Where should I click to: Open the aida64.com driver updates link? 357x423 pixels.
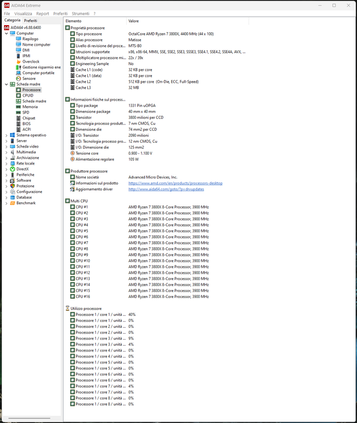(166, 189)
